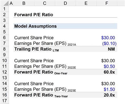Click the 20.0x result cell
The image size is (125, 104).
point(109,95)
